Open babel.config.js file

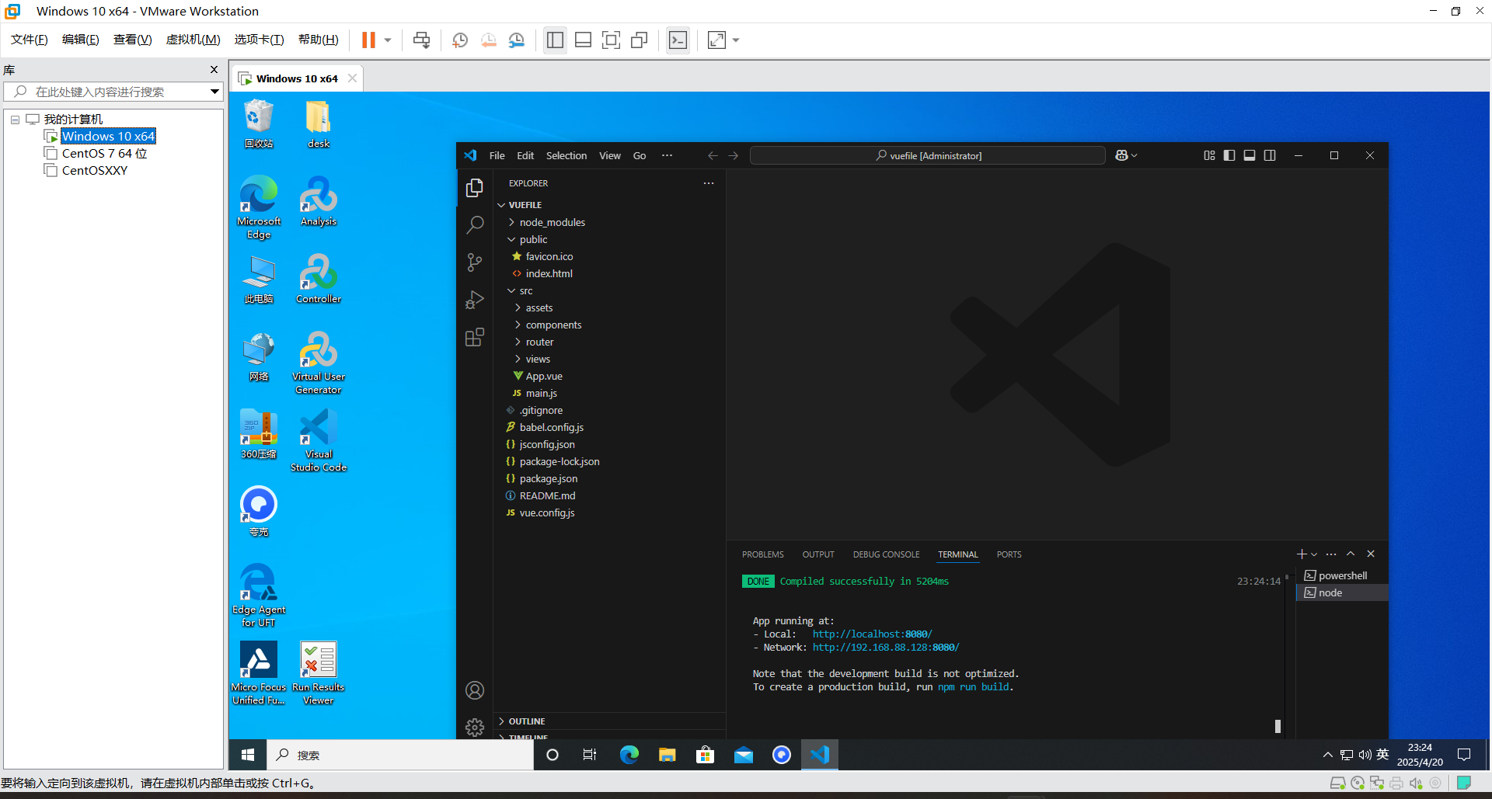tap(609, 427)
